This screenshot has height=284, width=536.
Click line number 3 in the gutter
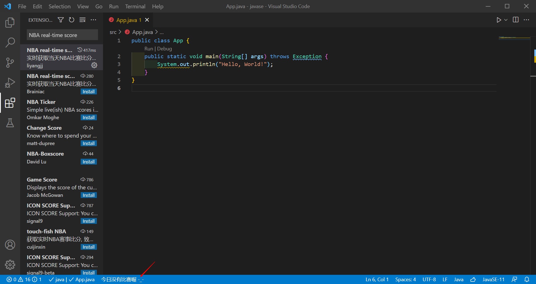tap(119, 64)
